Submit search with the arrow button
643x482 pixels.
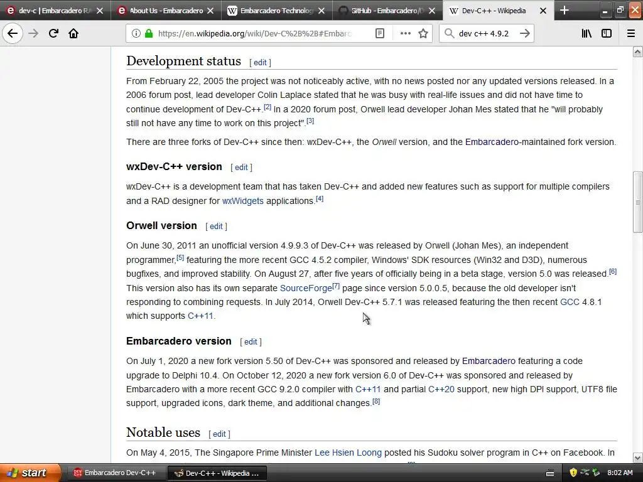(x=524, y=33)
